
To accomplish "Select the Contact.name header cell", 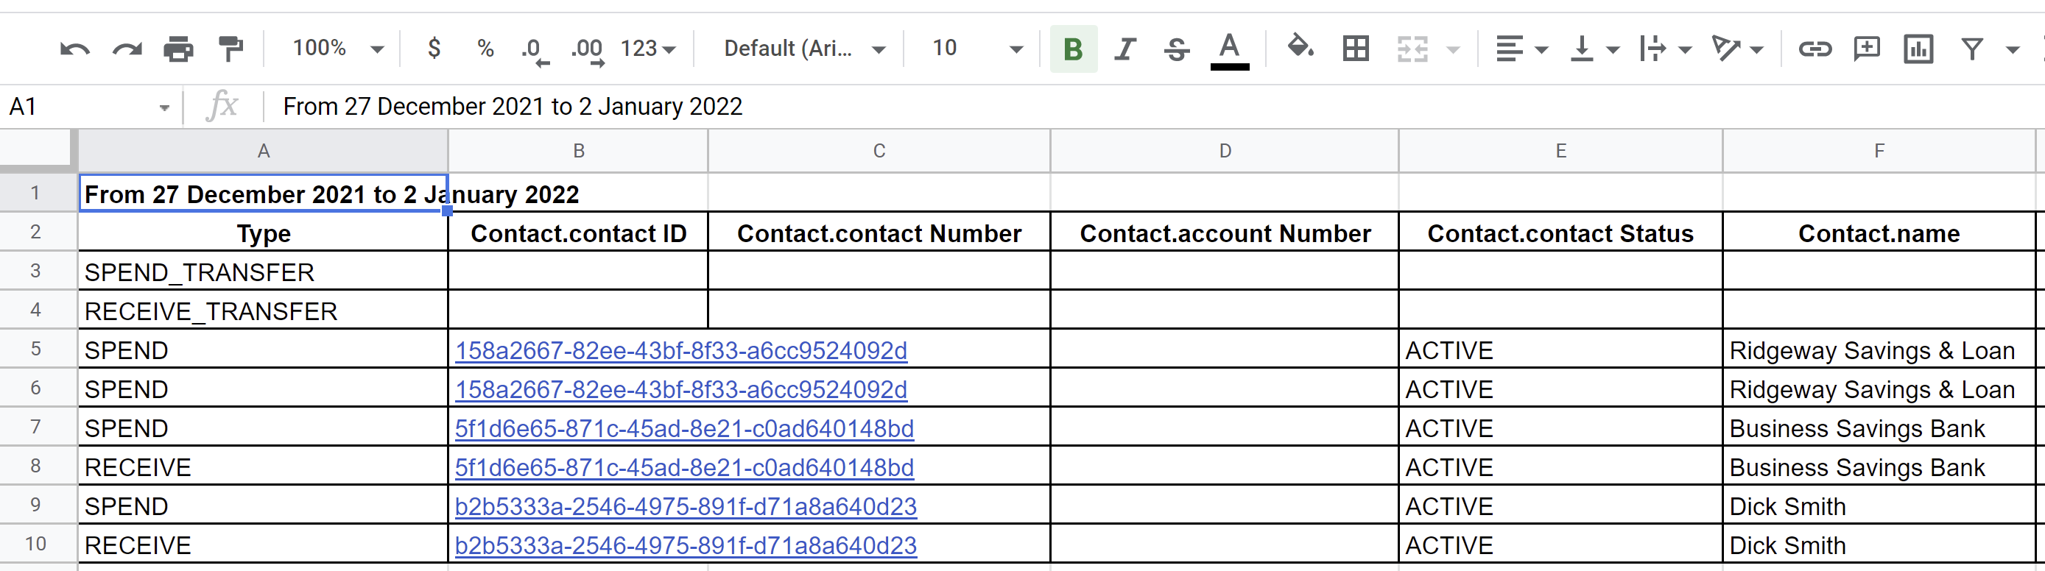I will pos(1879,233).
